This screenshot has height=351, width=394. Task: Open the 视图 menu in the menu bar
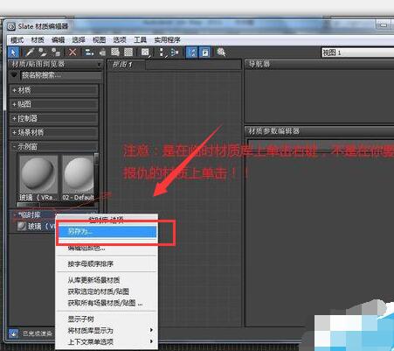(x=99, y=40)
